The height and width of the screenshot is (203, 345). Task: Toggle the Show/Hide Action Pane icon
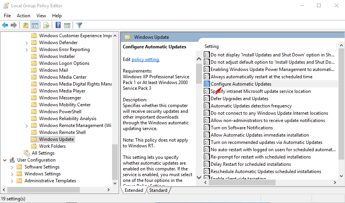coord(67,25)
